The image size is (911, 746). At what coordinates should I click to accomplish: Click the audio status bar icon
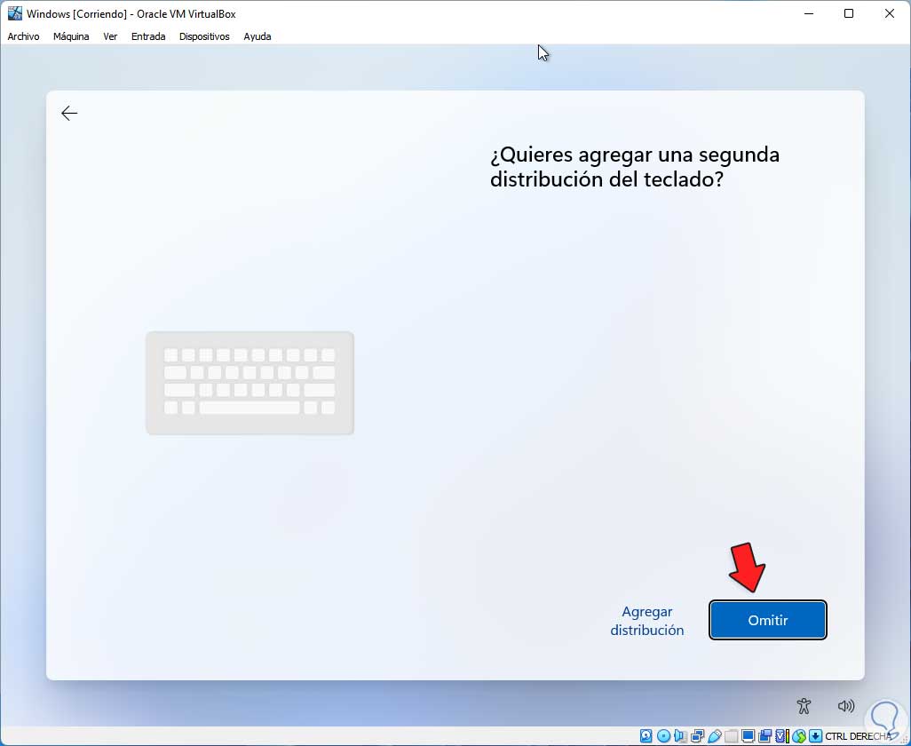coord(680,736)
